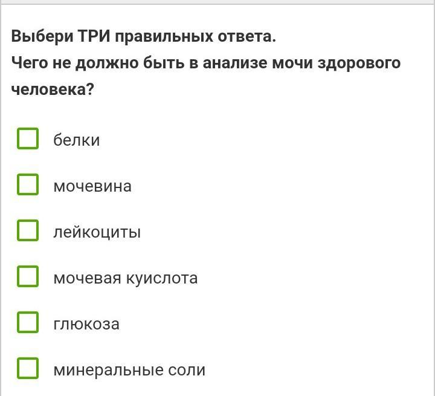This screenshot has width=435, height=396.
Task: Click the gray divider bar at top
Action: point(217,2)
